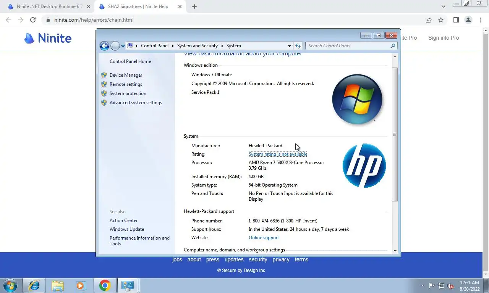Open System protection link
Screen dimensions: 489x293
pos(128,93)
